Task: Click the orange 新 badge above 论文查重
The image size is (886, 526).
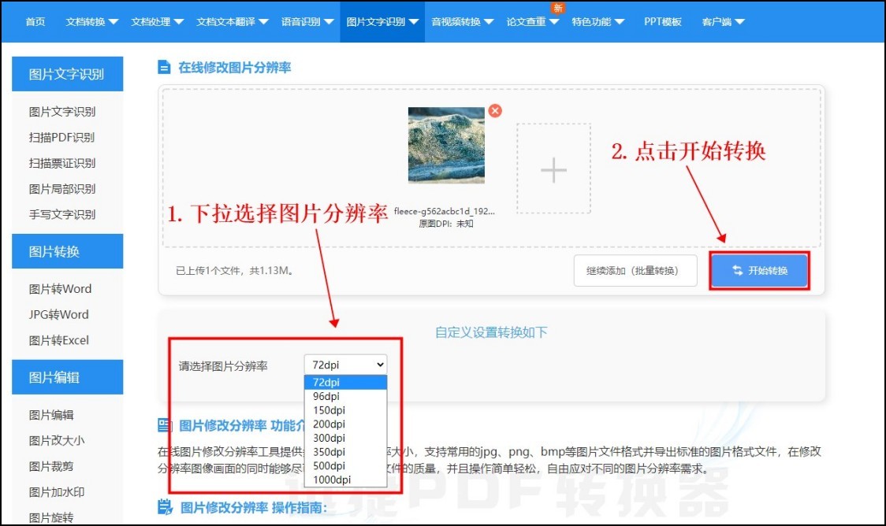Action: click(557, 6)
